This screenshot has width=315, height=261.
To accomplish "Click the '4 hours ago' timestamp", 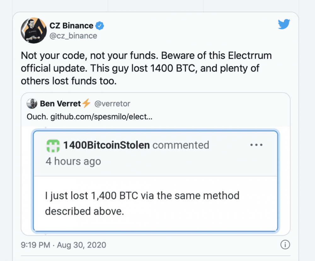I will [73, 162].
